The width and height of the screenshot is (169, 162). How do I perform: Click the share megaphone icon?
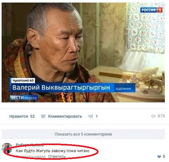tap(91, 116)
